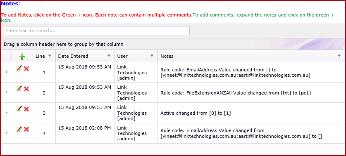The width and height of the screenshot is (346, 156).
Task: Delete note line 2 with red X
Action: (26, 89)
